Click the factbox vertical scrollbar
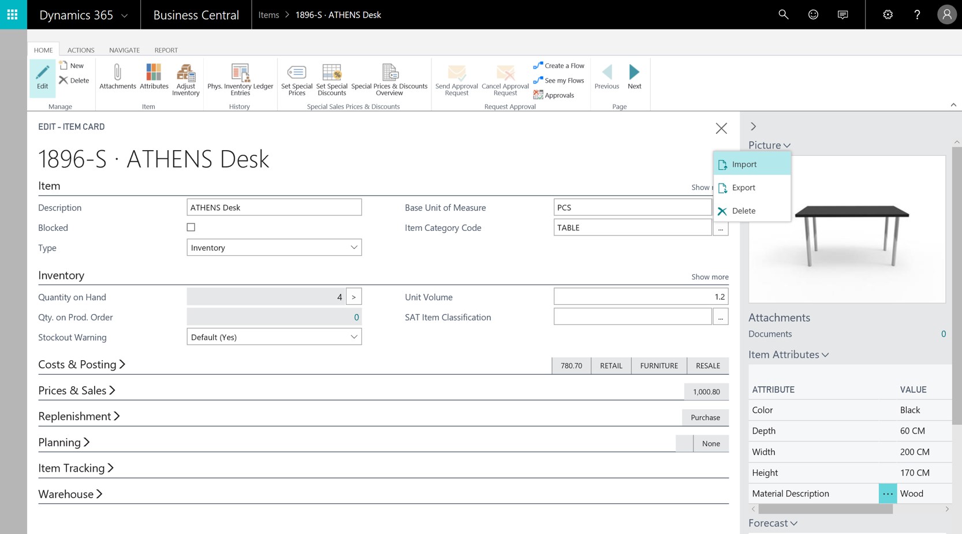962x534 pixels. [x=957, y=286]
